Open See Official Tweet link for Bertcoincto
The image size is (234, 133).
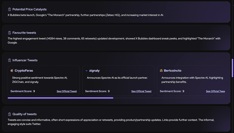[215, 91]
